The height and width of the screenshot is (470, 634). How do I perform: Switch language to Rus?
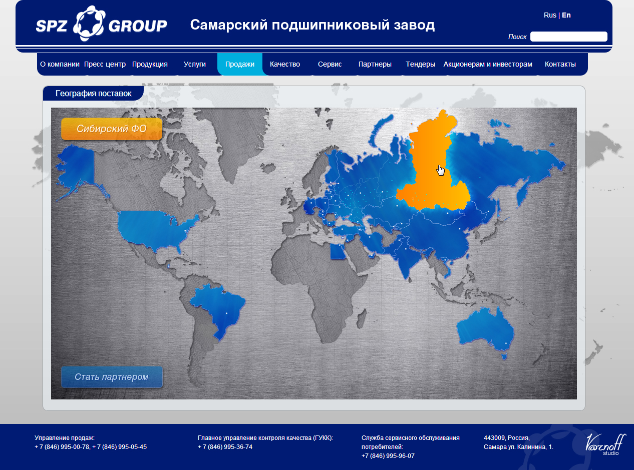click(550, 15)
